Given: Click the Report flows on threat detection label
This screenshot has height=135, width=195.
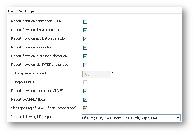Looking at the screenshot, I should pos(36,30).
